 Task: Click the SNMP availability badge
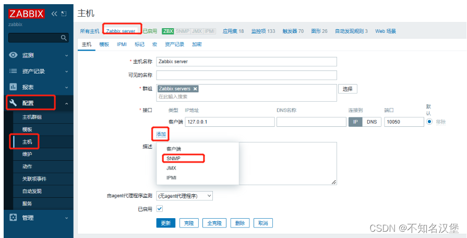[x=182, y=31]
